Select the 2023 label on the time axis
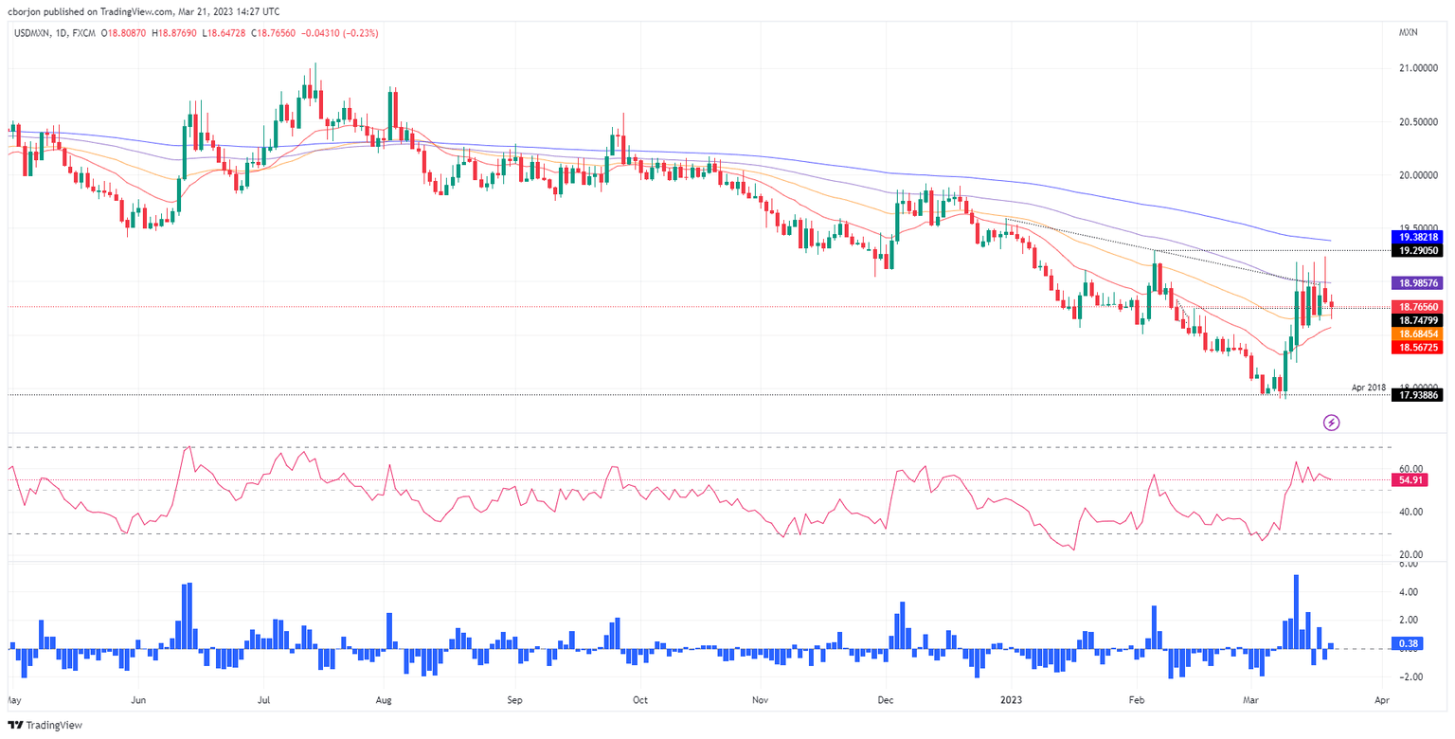 point(1010,701)
